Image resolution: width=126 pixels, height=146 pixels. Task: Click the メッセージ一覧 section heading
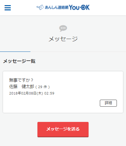click(19, 61)
